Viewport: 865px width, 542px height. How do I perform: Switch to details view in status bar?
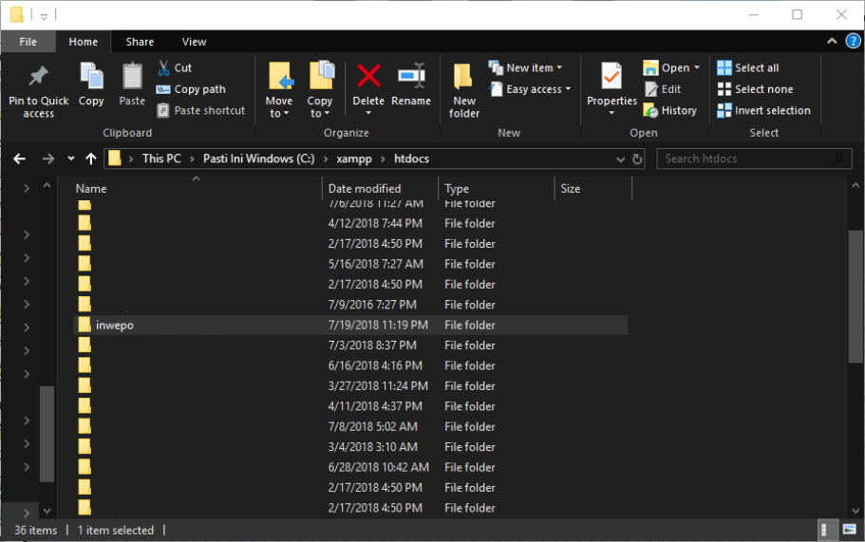click(x=826, y=530)
